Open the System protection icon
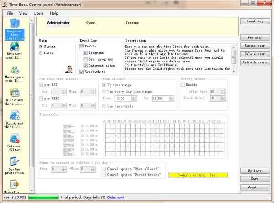 [x=14, y=165]
